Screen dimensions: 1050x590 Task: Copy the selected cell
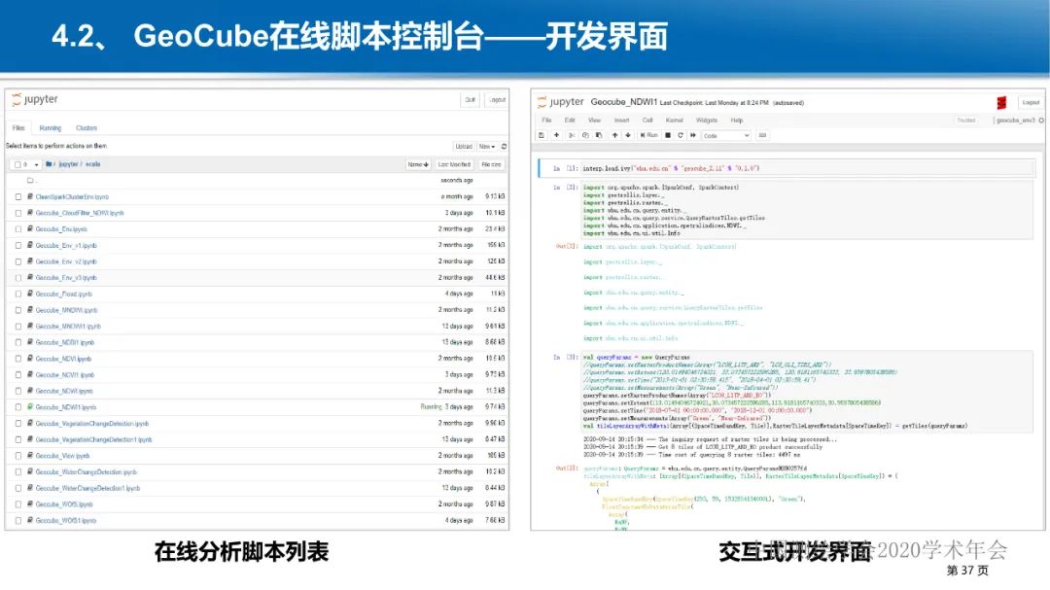click(585, 135)
